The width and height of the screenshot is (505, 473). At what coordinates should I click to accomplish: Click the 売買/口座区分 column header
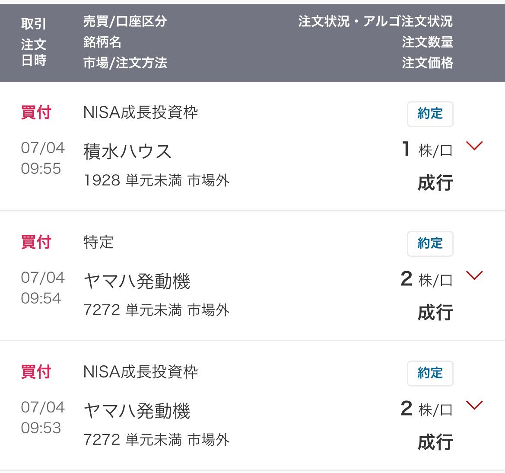click(125, 22)
